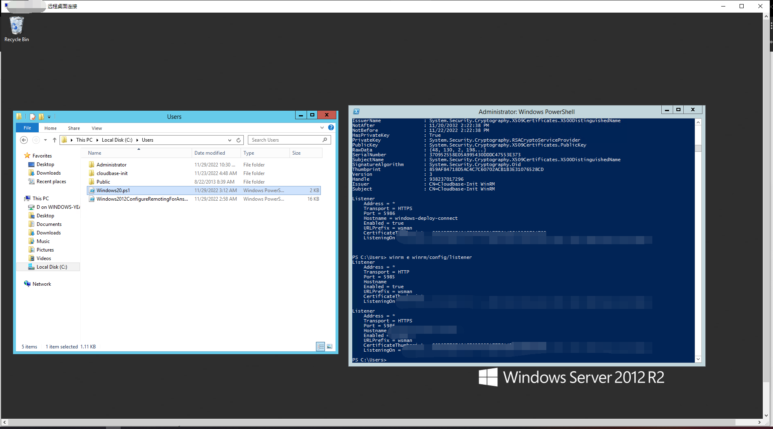
Task: Click the PowerShell scroll down arrow
Action: [698, 359]
